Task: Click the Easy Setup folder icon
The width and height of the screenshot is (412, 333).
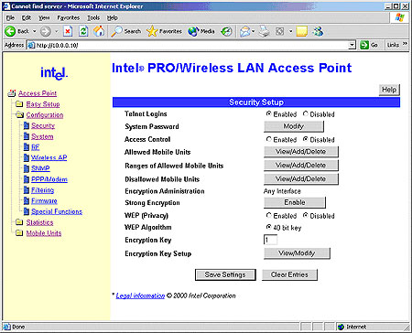Action: click(x=19, y=104)
